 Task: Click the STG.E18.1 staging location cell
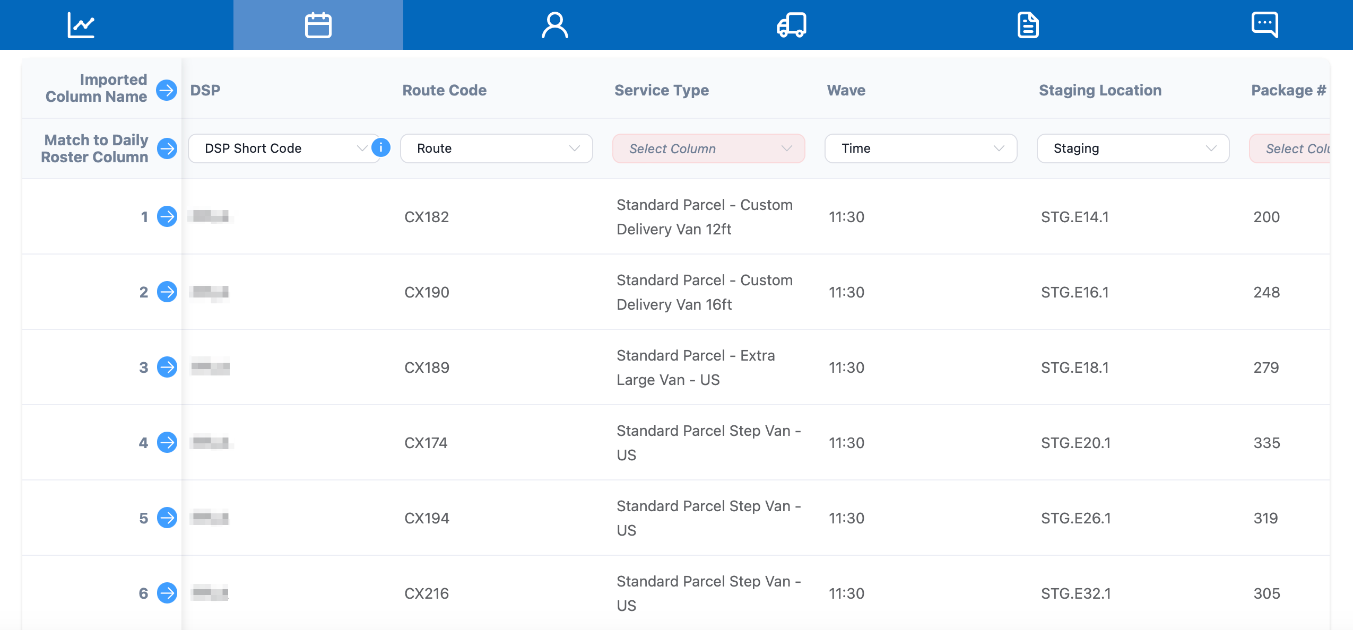(x=1074, y=367)
